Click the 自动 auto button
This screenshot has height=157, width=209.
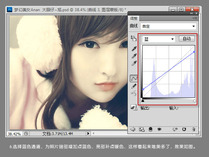point(187,39)
